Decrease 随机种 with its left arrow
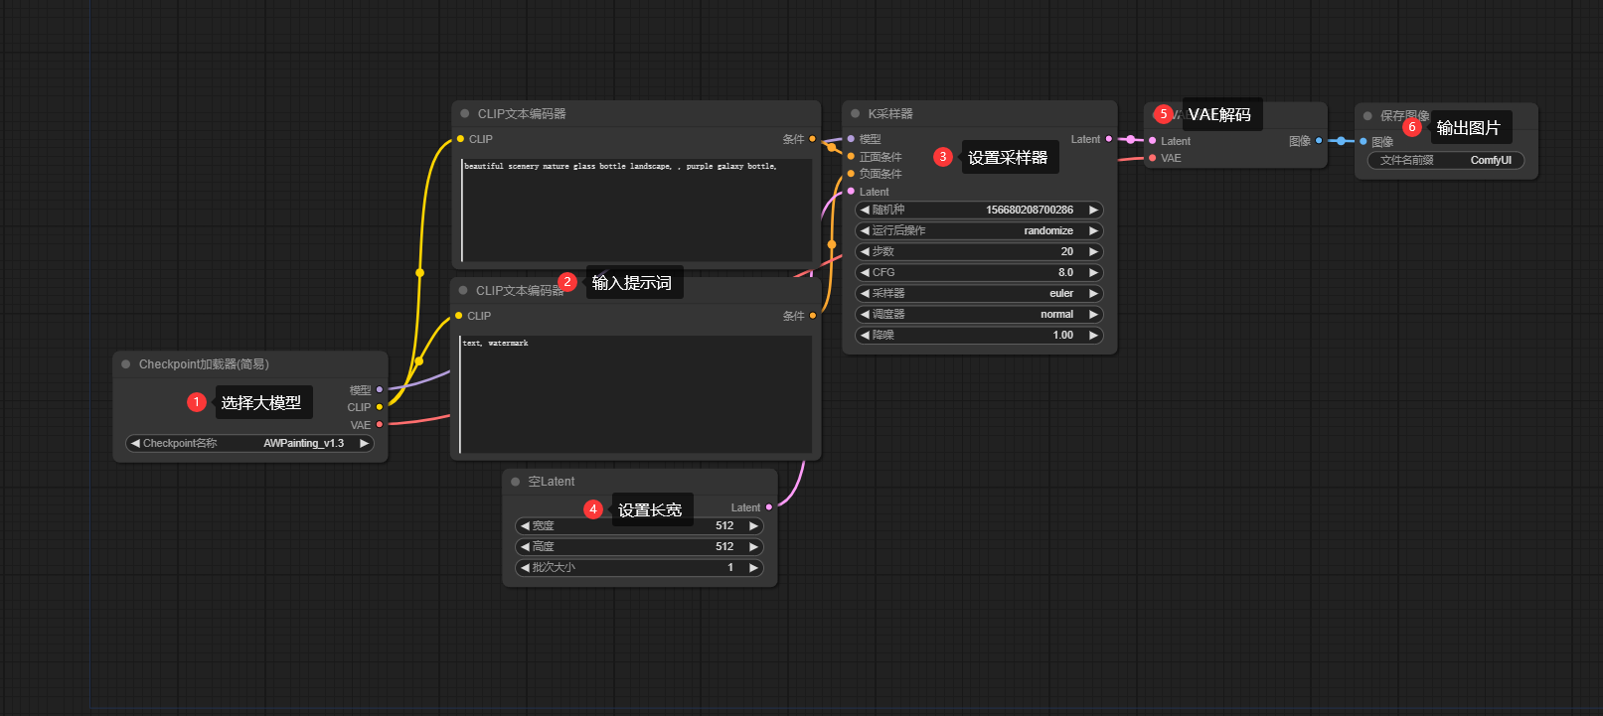The width and height of the screenshot is (1603, 716). point(865,210)
